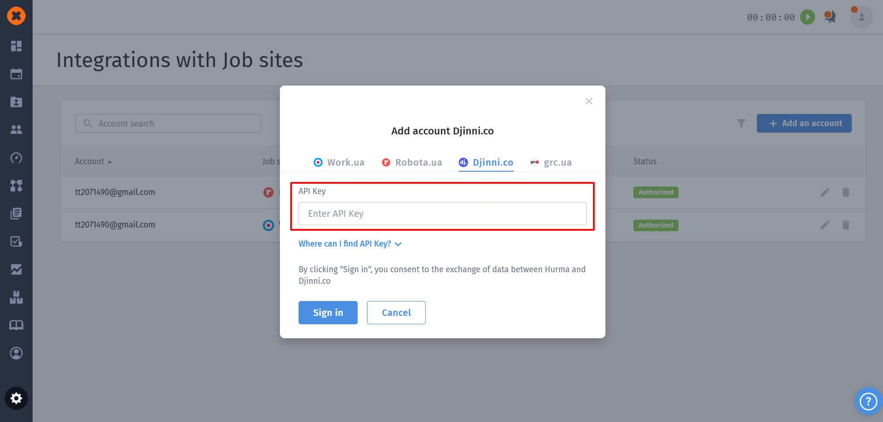
Task: Click the Sign in button
Action: [x=328, y=313]
